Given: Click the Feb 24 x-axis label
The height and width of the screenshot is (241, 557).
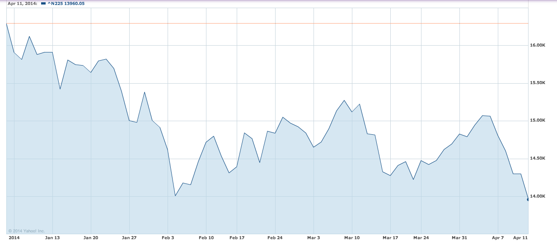Looking at the screenshot, I should click(275, 237).
